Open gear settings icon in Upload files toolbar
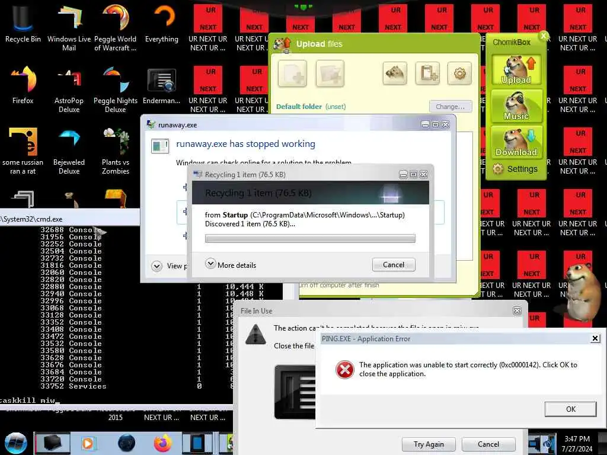The width and height of the screenshot is (607, 455). tap(459, 73)
